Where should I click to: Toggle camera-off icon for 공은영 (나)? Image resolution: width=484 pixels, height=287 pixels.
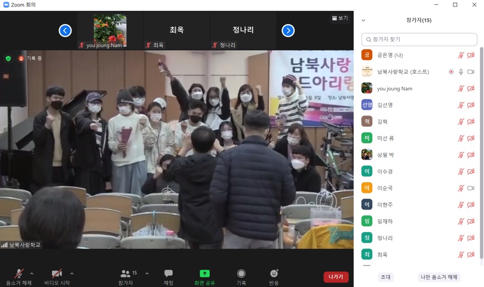click(x=471, y=55)
